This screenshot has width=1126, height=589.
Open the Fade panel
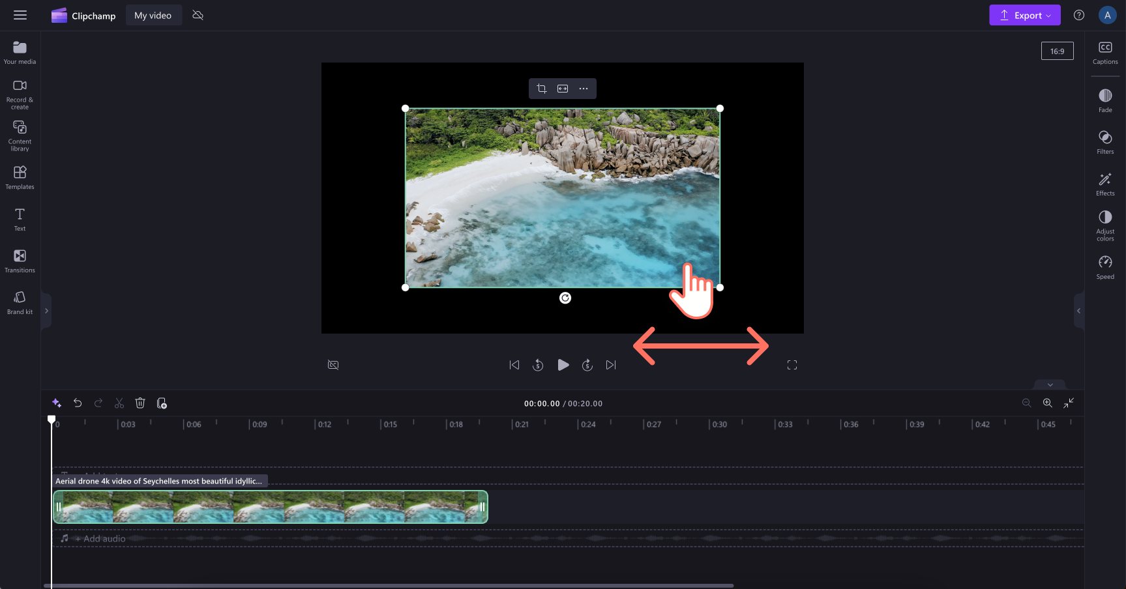tap(1105, 101)
